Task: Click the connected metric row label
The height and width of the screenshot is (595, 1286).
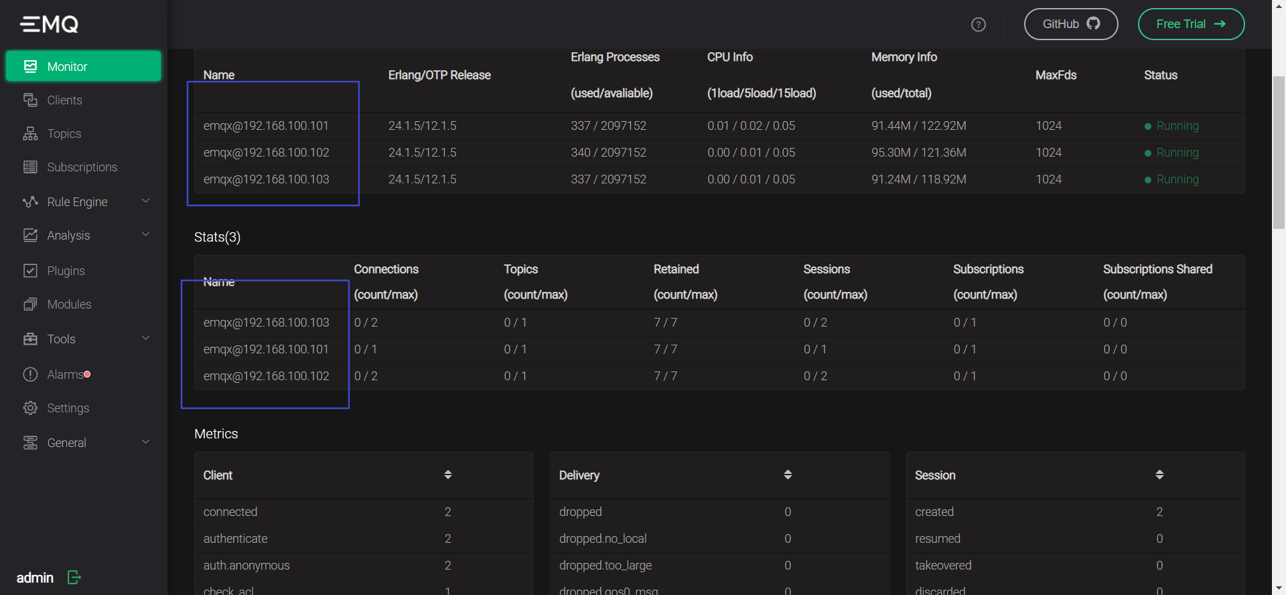Action: tap(230, 512)
